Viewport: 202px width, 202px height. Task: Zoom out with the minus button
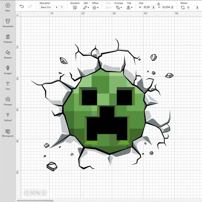tap(27, 193)
